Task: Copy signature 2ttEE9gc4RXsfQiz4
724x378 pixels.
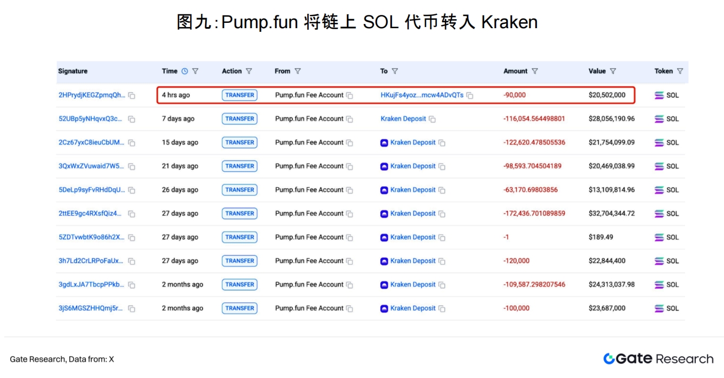Action: [132, 214]
